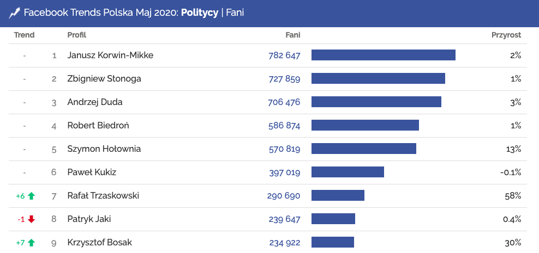The image size is (539, 253).
Task: Click green up arrow beside Rafał Trzaskowski
Action: 31,196
